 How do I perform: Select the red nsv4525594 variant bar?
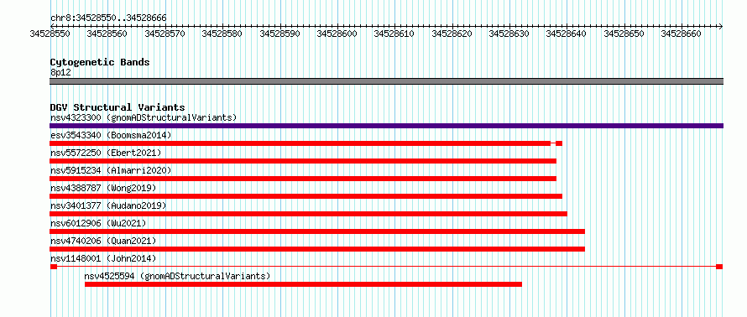(x=304, y=284)
